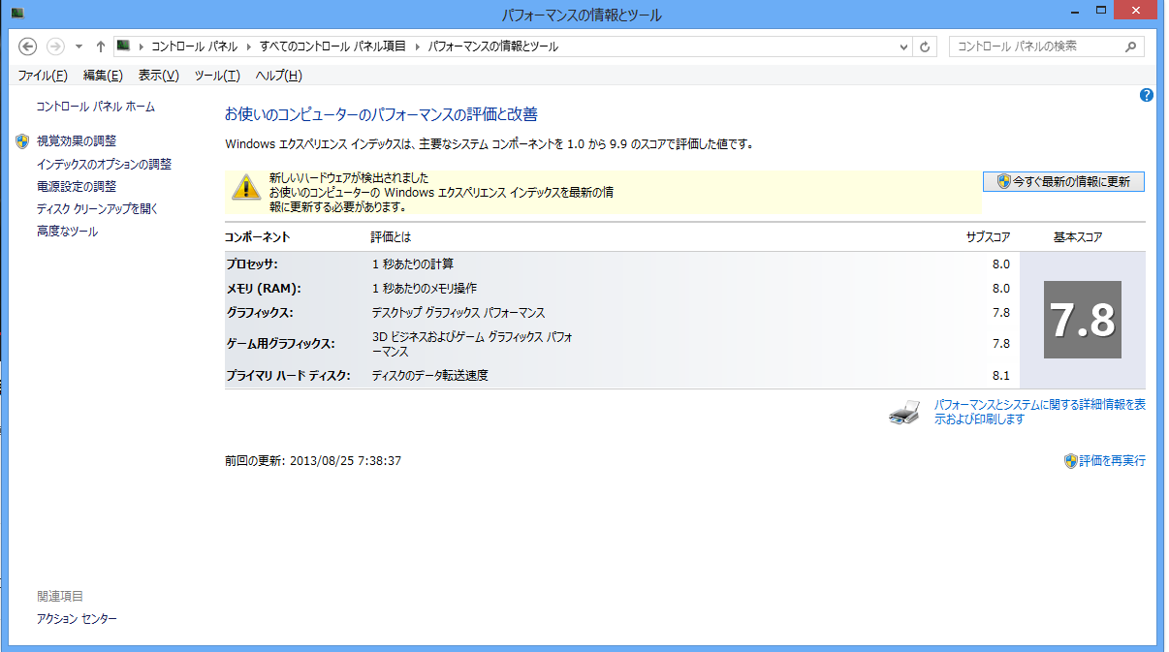Open 電源設定の調整 link
This screenshot has height=652, width=1169.
tap(77, 186)
